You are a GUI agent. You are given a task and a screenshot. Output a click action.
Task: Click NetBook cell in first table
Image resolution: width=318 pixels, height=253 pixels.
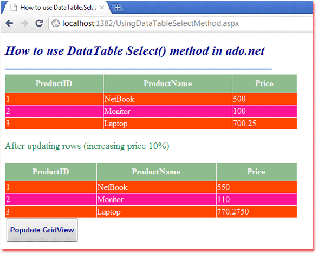168,99
